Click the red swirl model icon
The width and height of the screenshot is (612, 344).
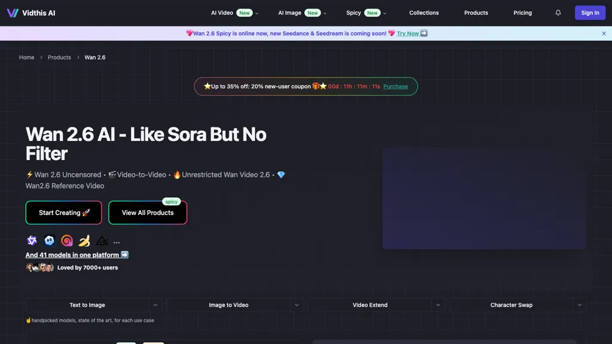(x=67, y=241)
